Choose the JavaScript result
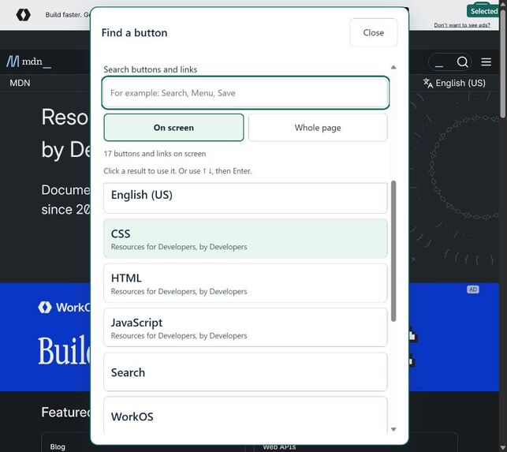Viewport: 507px width, 452px height. pos(245,327)
